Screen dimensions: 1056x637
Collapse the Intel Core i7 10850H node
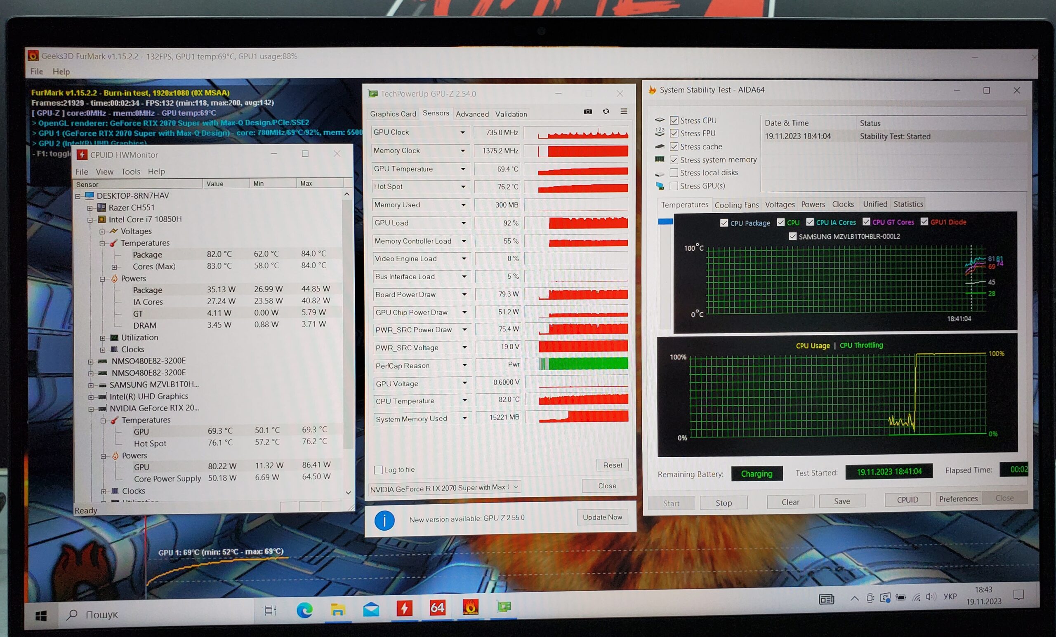[90, 220]
